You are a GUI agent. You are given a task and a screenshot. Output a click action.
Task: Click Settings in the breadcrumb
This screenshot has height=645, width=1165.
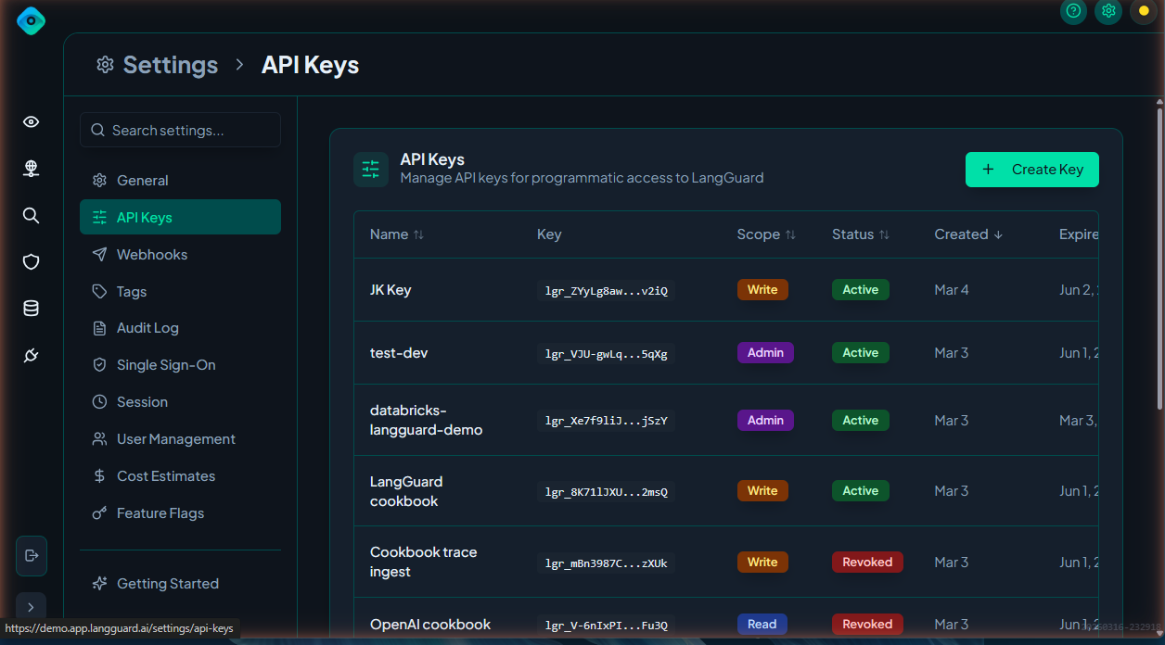pyautogui.click(x=170, y=65)
